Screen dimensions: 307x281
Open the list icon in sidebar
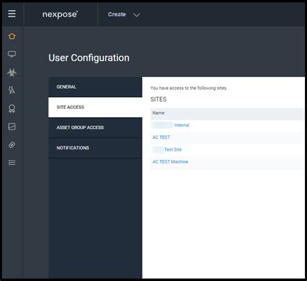[12, 163]
